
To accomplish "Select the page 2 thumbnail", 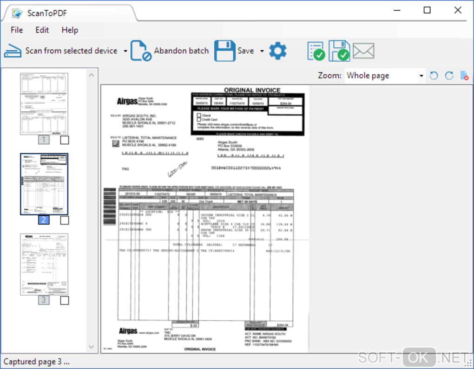I will [x=44, y=184].
